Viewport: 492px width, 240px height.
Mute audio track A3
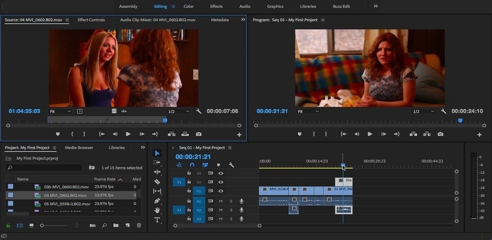[221, 219]
